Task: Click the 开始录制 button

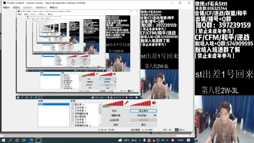Action: (142, 115)
